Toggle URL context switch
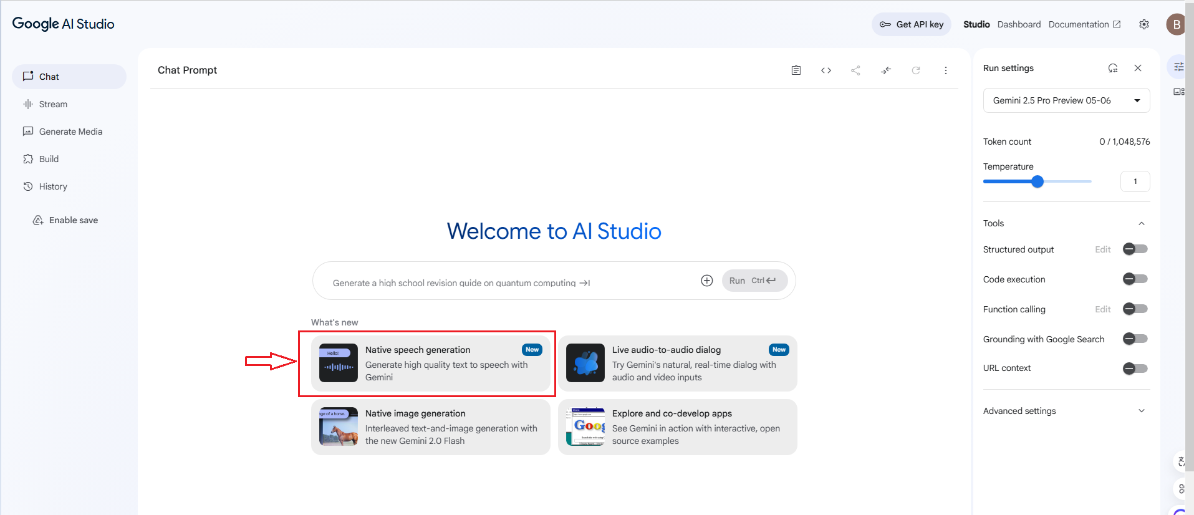Viewport: 1194px width, 515px height. (1135, 368)
